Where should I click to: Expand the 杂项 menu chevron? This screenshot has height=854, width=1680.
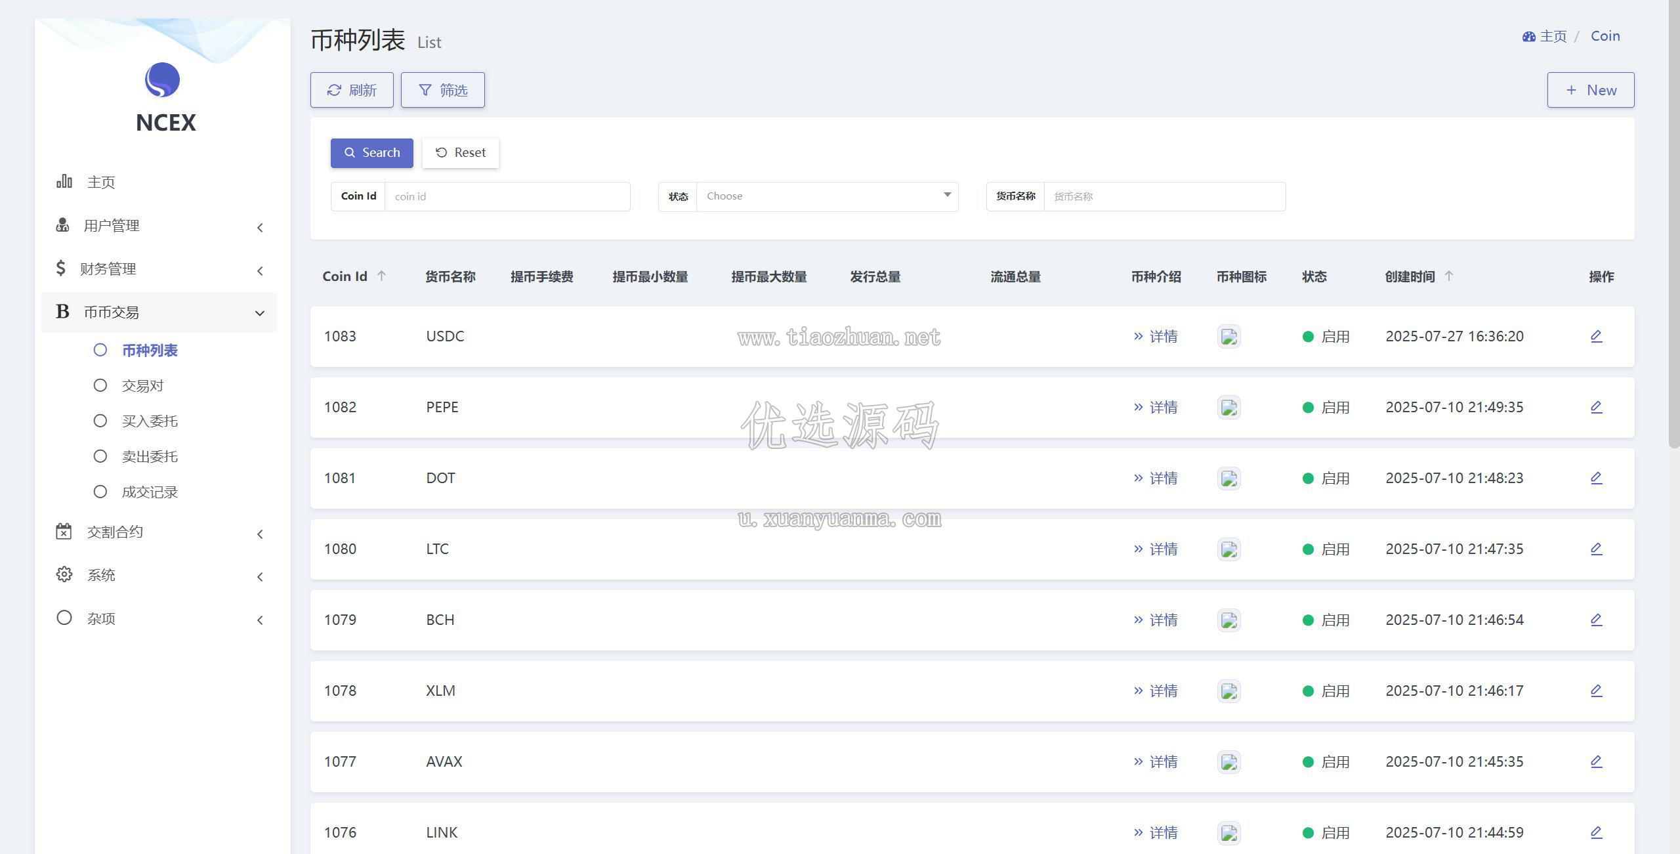260,620
